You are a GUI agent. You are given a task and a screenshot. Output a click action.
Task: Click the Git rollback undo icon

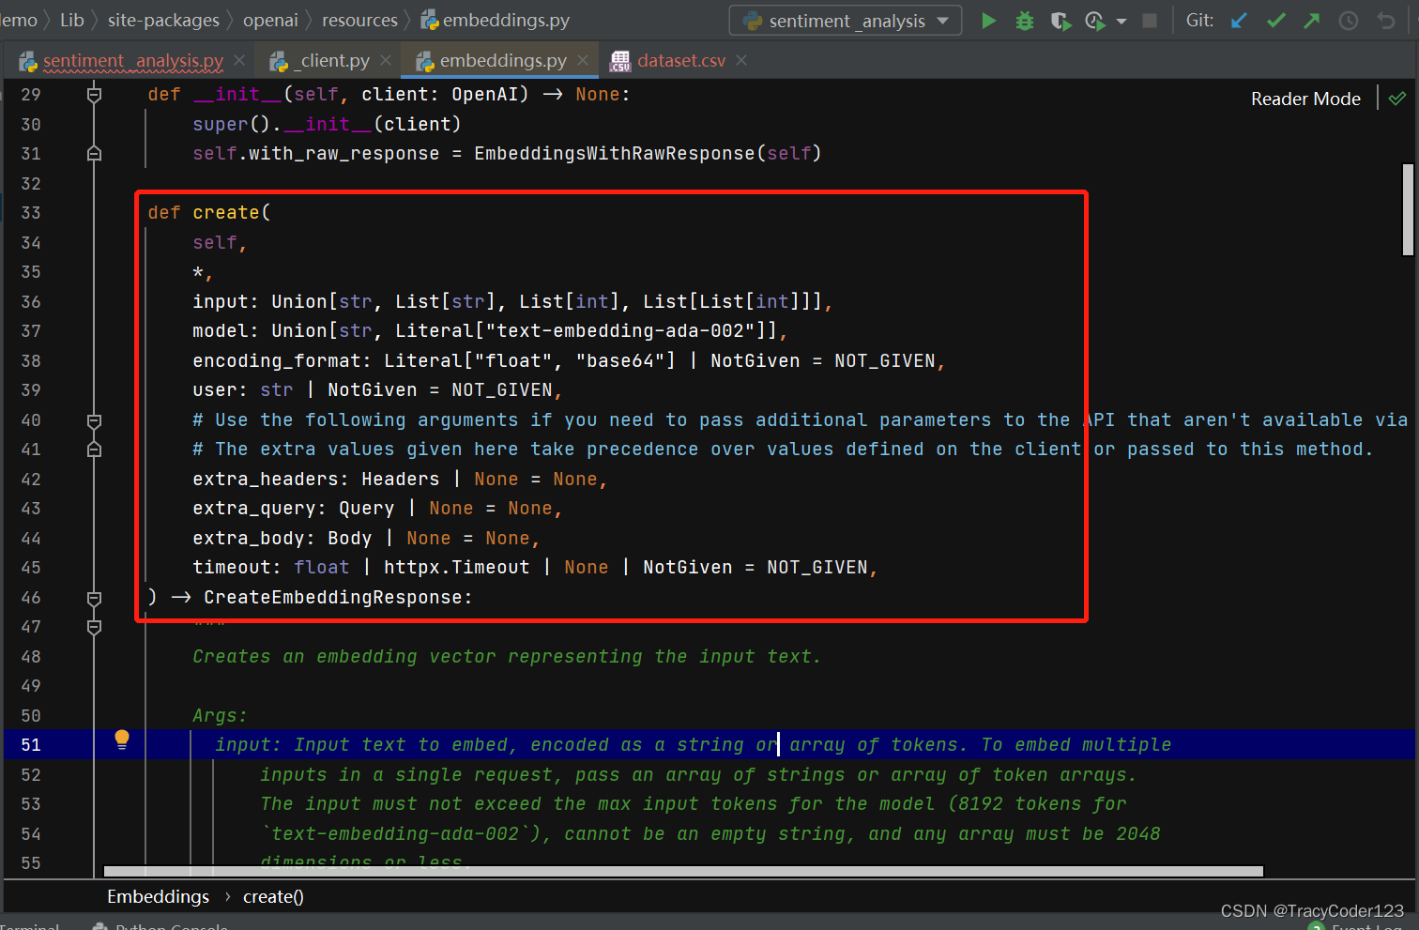click(1386, 21)
